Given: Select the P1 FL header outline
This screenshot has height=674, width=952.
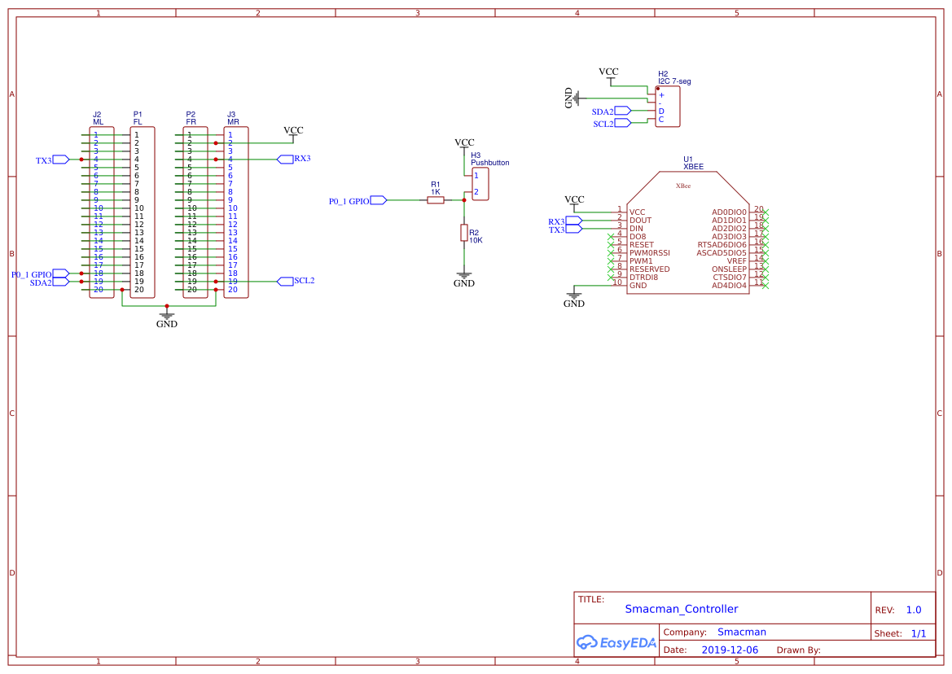Looking at the screenshot, I should click(x=143, y=212).
